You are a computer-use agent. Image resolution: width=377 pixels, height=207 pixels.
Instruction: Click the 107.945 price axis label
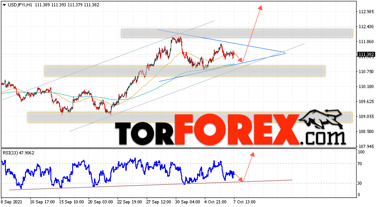pos(366,147)
